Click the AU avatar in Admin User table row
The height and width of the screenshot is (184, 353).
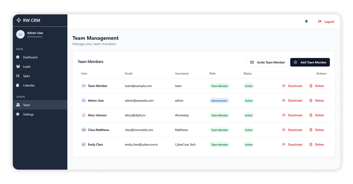tap(84, 101)
